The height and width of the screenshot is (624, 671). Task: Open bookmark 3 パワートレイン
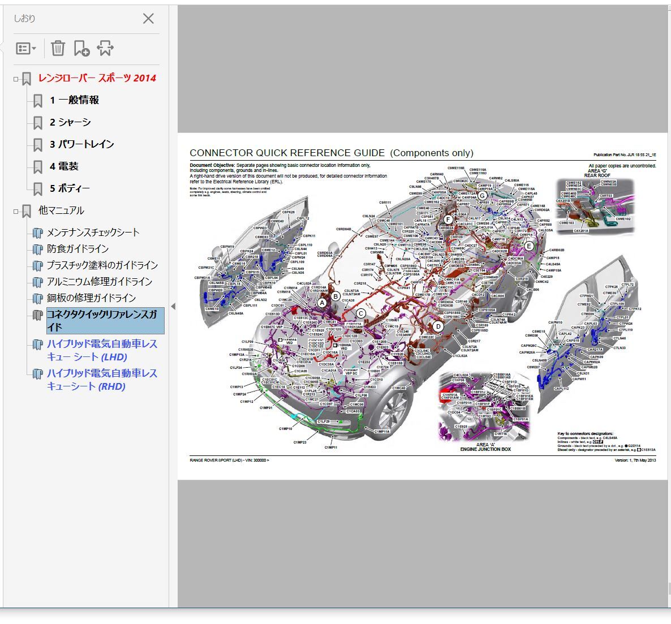point(81,144)
